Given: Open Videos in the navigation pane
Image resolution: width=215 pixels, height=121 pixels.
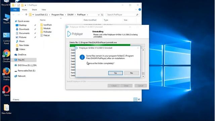Looking at the screenshot, I should coord(20,49).
